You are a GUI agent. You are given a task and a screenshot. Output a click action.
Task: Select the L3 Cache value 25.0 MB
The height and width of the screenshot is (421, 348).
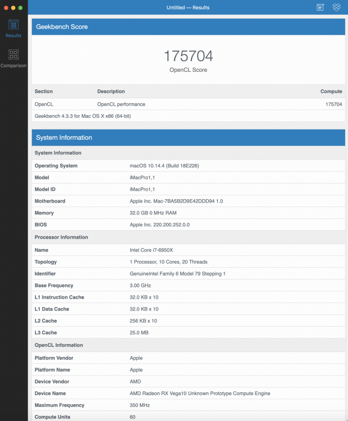[x=139, y=333]
